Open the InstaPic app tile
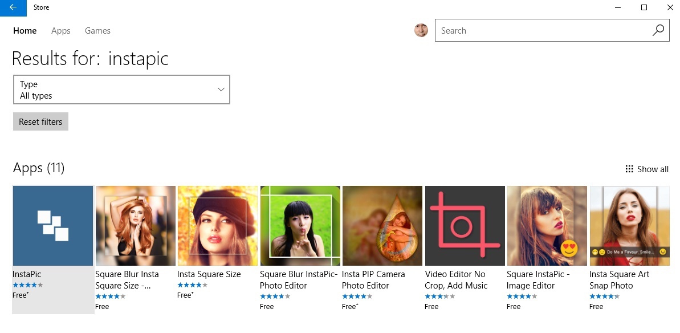 (52, 226)
